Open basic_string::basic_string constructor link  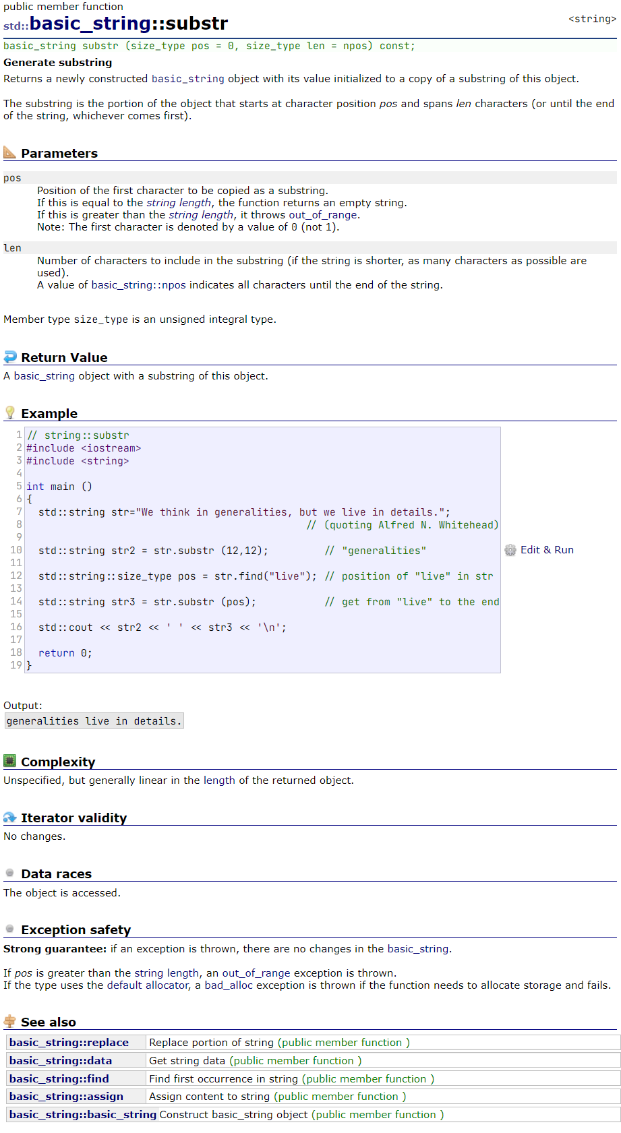tap(83, 1115)
